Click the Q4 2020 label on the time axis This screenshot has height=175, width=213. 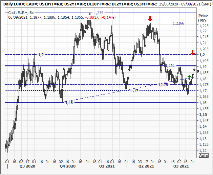[x=68, y=167]
